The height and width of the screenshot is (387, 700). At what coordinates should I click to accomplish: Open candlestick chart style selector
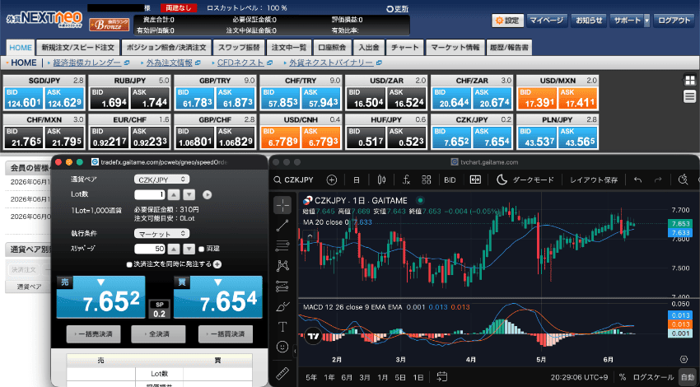[381, 180]
